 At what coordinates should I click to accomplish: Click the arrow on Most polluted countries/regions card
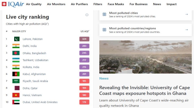point(187,30)
